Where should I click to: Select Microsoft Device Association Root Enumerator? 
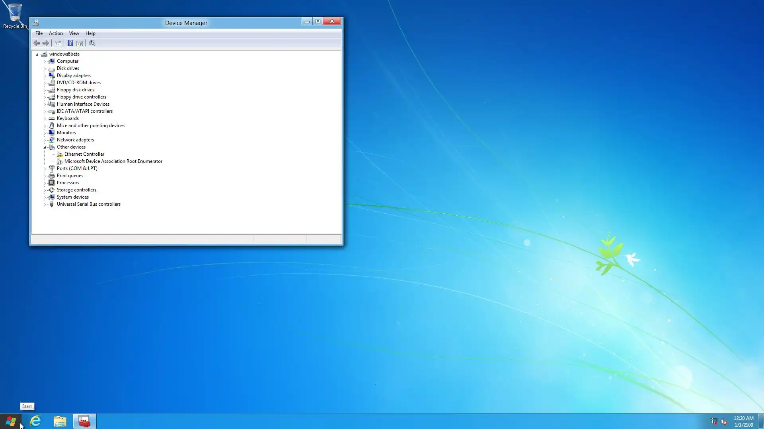[x=113, y=161]
